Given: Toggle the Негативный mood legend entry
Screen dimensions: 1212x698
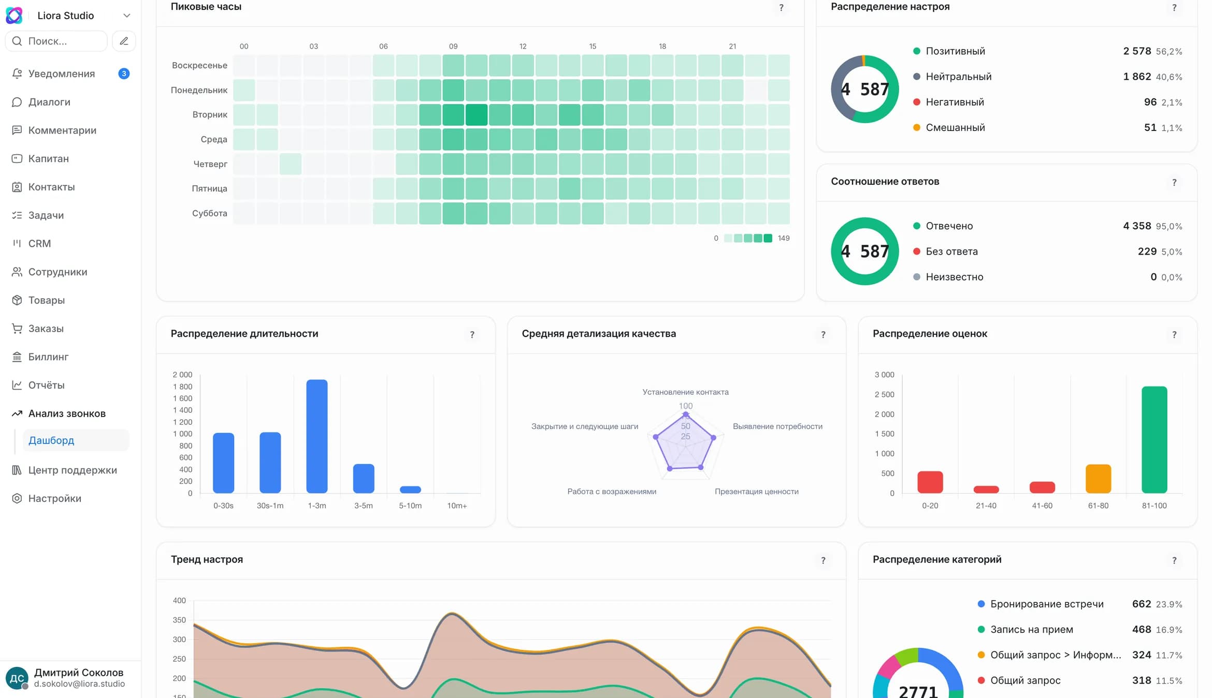Looking at the screenshot, I should pos(1047,102).
